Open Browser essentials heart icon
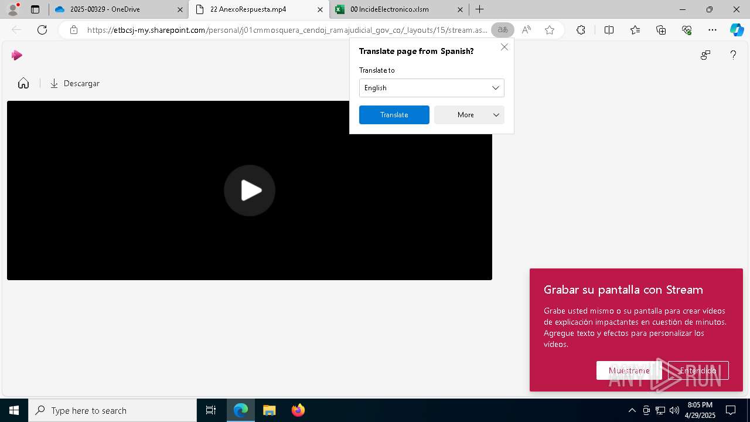Viewport: 750px width, 422px height. pyautogui.click(x=687, y=30)
